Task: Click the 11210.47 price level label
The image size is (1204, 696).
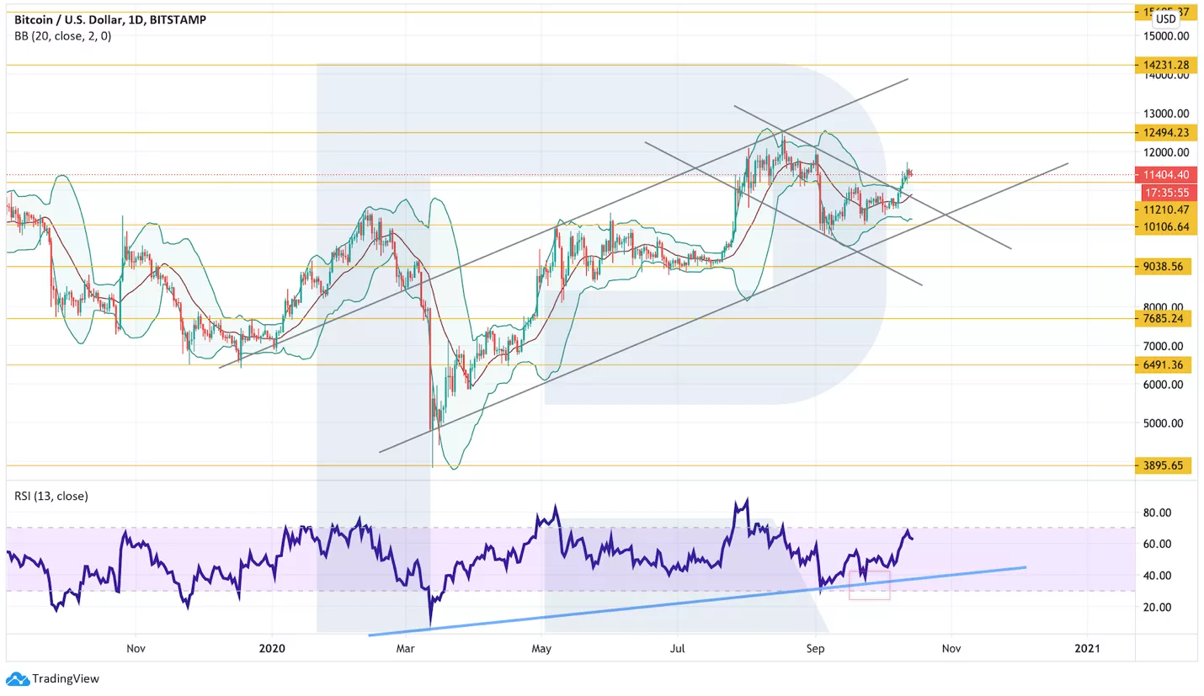Action: point(1164,210)
